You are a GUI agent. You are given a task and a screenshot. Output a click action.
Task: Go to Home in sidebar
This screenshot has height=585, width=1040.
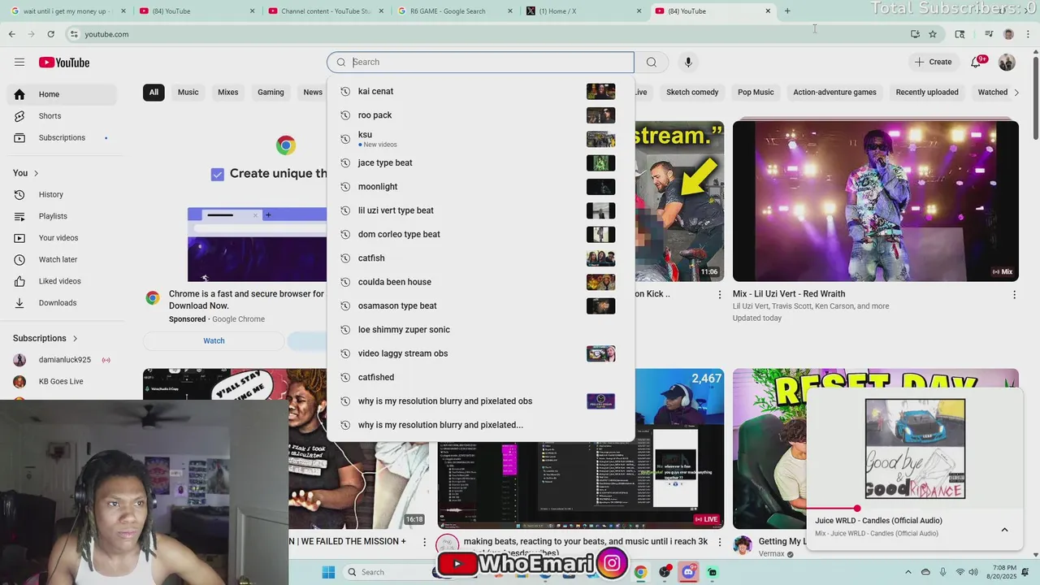(62, 94)
